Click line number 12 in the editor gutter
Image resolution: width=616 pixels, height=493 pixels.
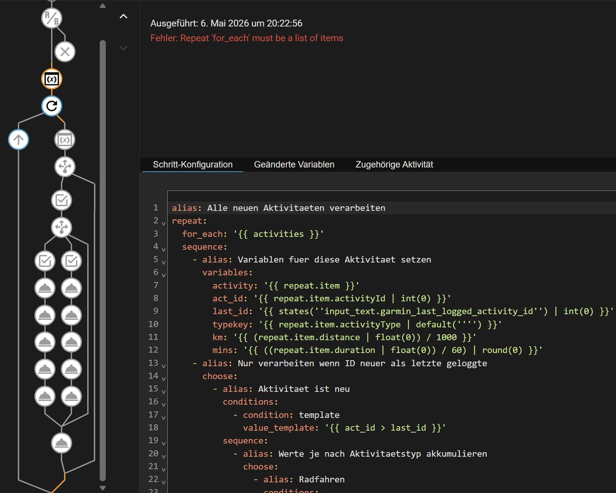coord(153,350)
